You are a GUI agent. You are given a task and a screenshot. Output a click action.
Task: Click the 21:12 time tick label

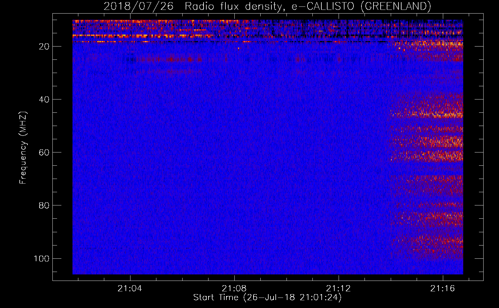[x=338, y=288]
